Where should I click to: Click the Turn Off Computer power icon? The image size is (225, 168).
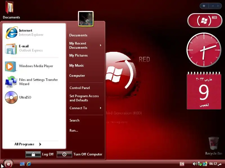(64, 154)
